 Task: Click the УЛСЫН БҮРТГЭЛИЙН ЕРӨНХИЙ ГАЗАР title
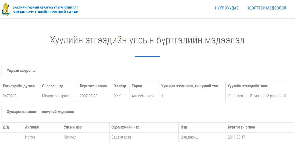46,12
